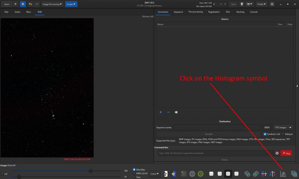Mirror image about horizontal axis
299x179 pixels.
pos(264,174)
